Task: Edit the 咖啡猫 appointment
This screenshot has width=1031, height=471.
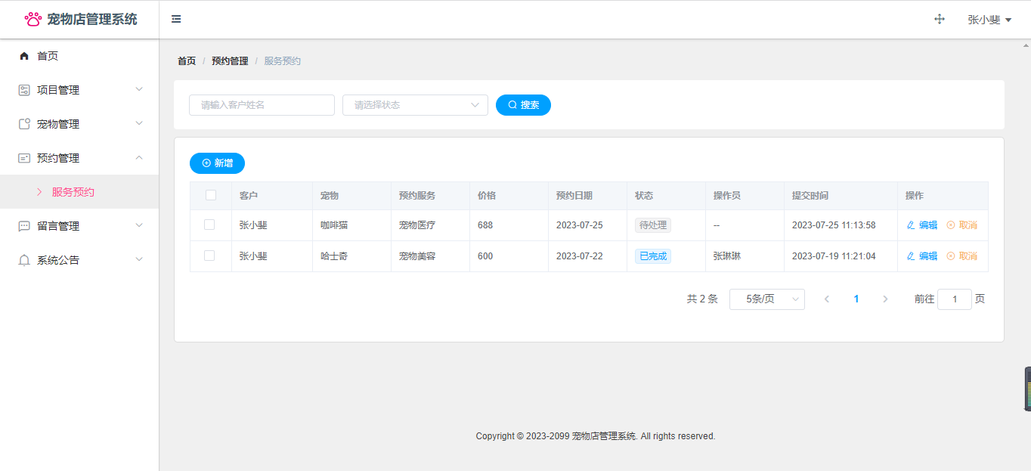Action: tap(922, 225)
